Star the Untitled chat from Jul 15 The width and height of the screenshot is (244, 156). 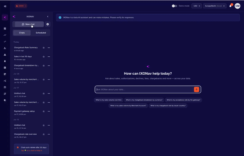coord(44,126)
